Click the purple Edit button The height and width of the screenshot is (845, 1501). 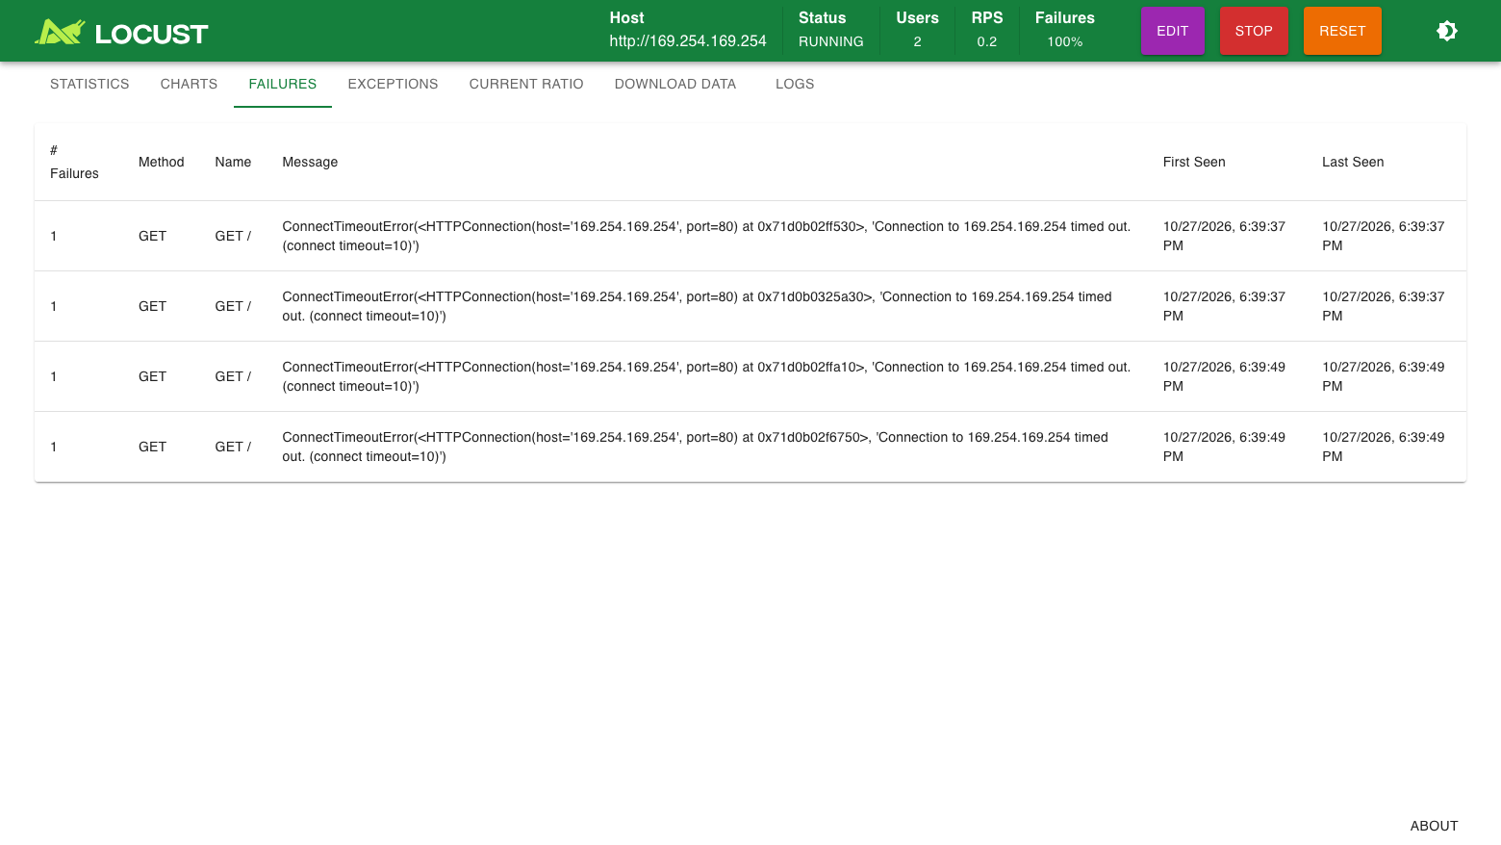click(1172, 31)
